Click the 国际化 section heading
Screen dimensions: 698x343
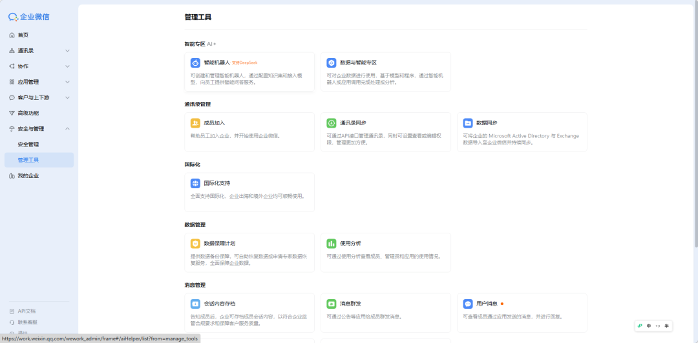click(x=193, y=164)
